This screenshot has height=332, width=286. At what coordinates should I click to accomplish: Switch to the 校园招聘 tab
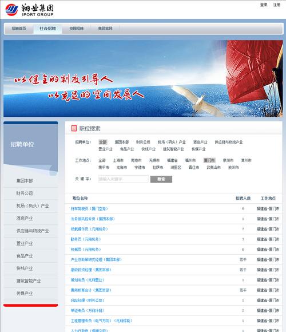pos(77,29)
